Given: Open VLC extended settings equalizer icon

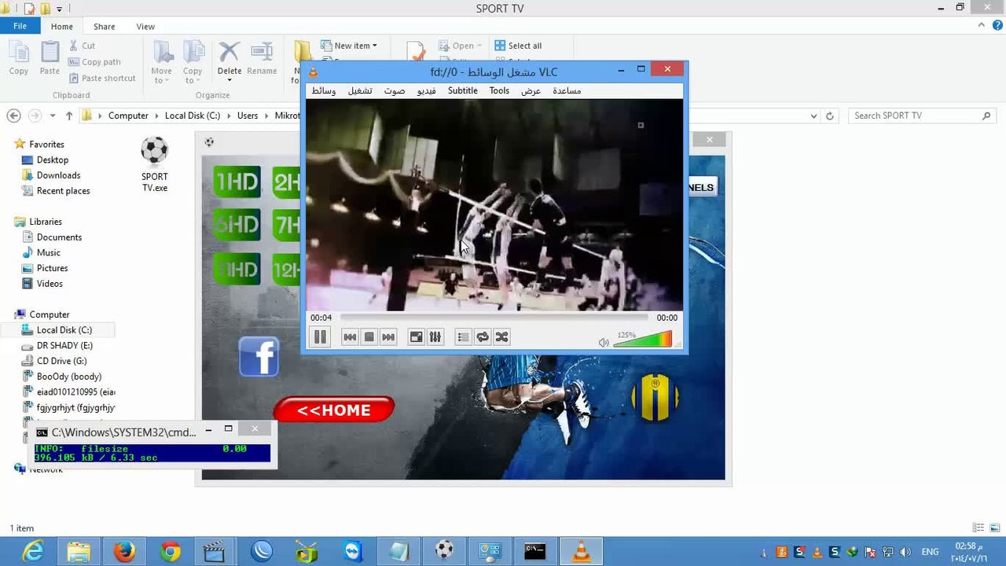Looking at the screenshot, I should tap(435, 337).
